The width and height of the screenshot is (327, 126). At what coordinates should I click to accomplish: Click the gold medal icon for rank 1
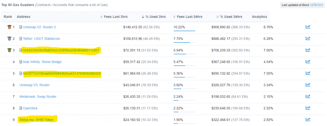[x=9, y=27]
